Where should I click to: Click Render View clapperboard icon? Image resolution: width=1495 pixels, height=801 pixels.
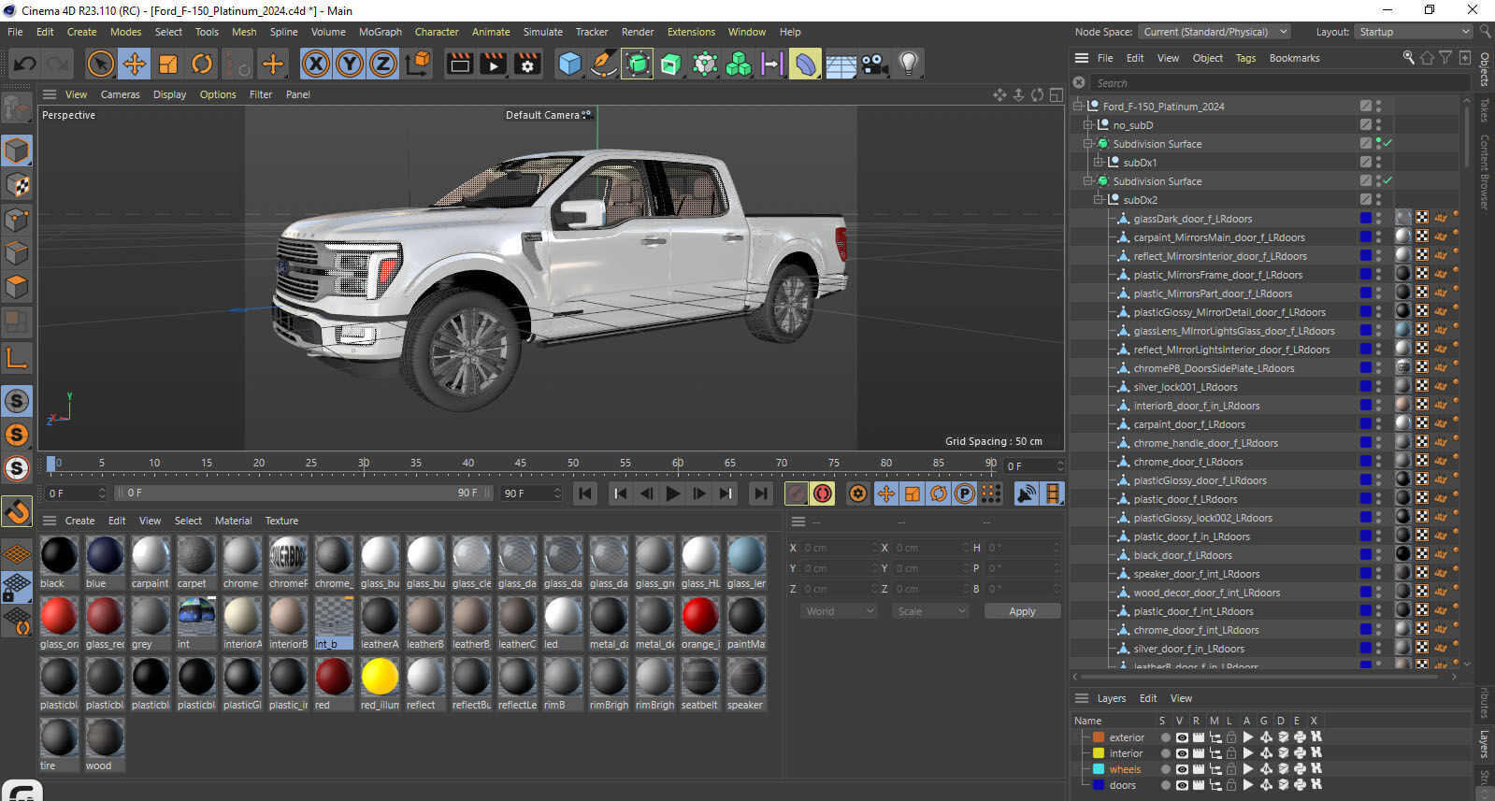click(459, 64)
